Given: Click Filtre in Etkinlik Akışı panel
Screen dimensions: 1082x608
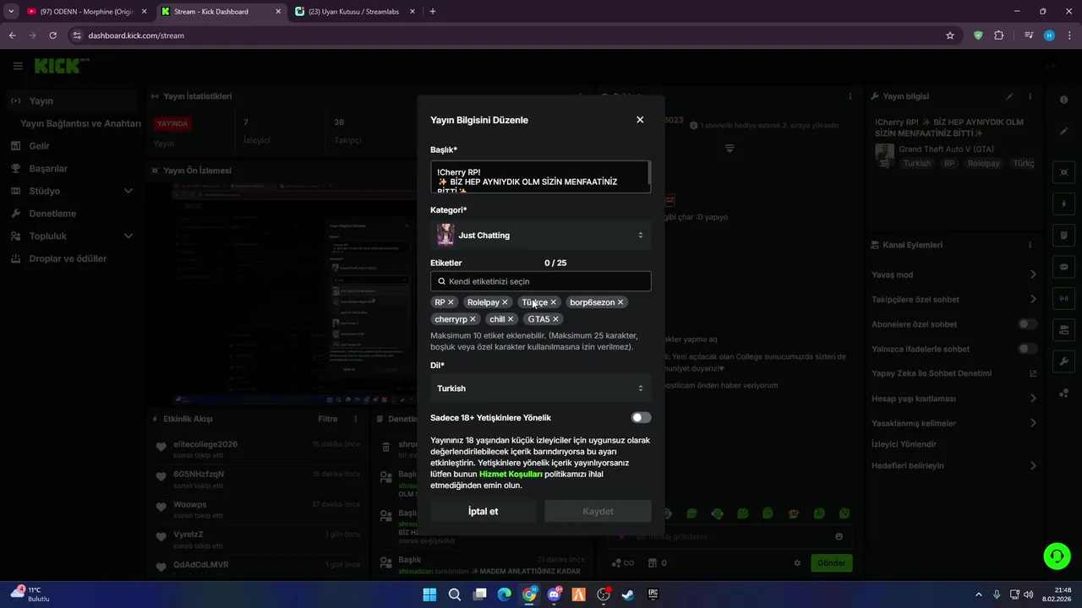Looking at the screenshot, I should pyautogui.click(x=328, y=419).
